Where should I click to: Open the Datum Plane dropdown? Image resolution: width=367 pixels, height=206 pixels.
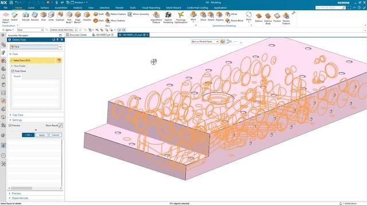pyautogui.click(x=6, y=21)
